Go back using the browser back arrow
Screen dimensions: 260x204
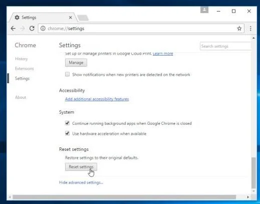13,29
